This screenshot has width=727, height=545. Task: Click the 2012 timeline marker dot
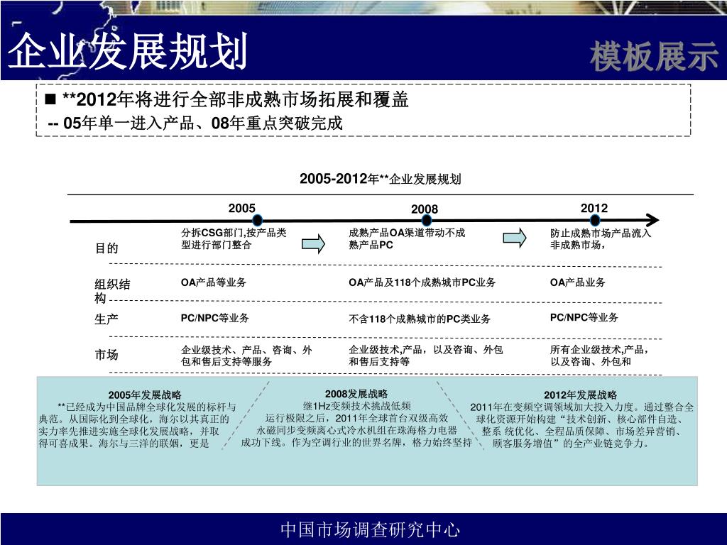click(x=595, y=221)
